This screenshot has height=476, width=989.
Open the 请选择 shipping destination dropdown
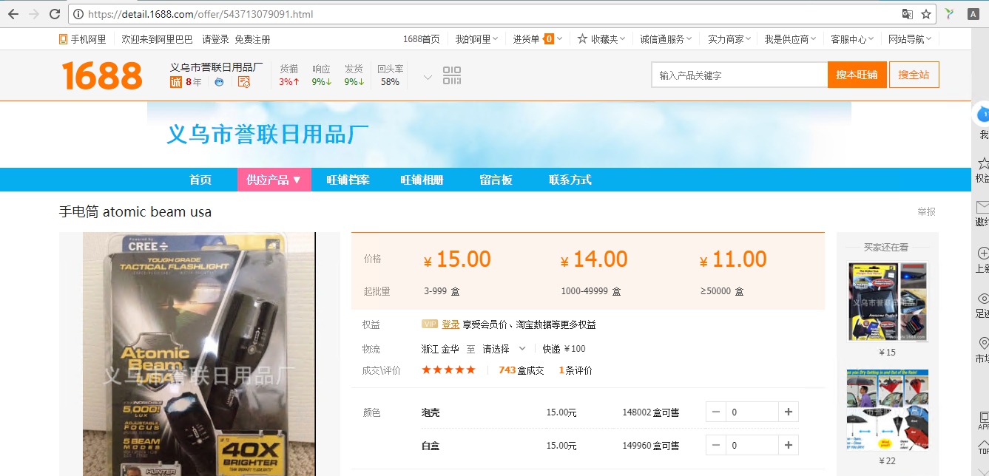[504, 349]
